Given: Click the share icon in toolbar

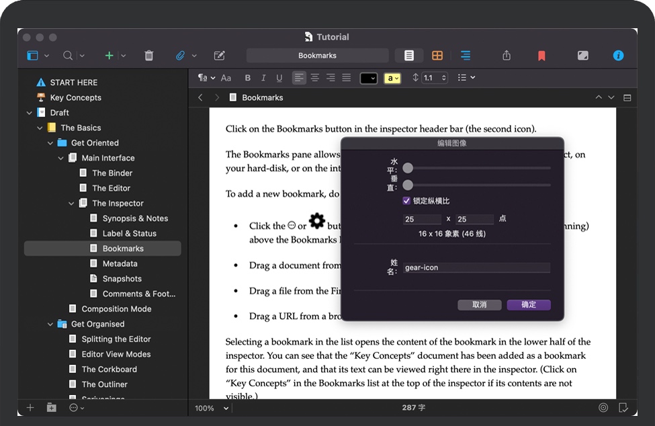Looking at the screenshot, I should (x=507, y=56).
